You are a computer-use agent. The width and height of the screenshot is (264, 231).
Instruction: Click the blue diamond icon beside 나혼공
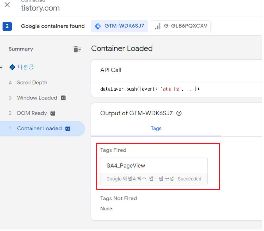pyautogui.click(x=12, y=67)
